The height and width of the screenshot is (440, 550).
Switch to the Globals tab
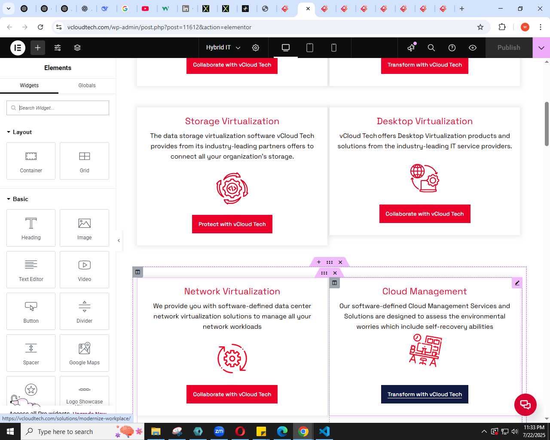(x=87, y=86)
